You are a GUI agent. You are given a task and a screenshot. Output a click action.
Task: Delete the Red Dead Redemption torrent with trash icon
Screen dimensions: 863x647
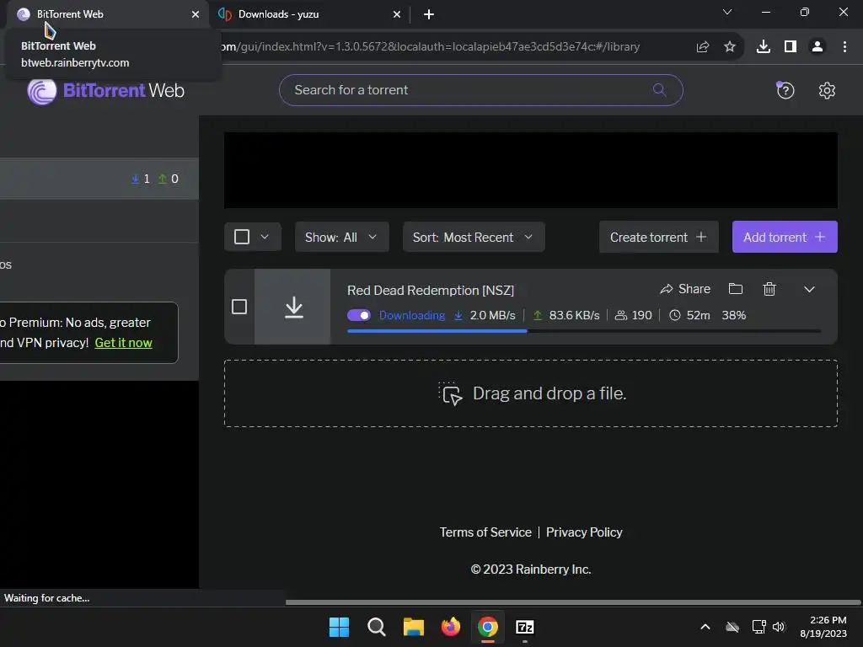tap(769, 289)
